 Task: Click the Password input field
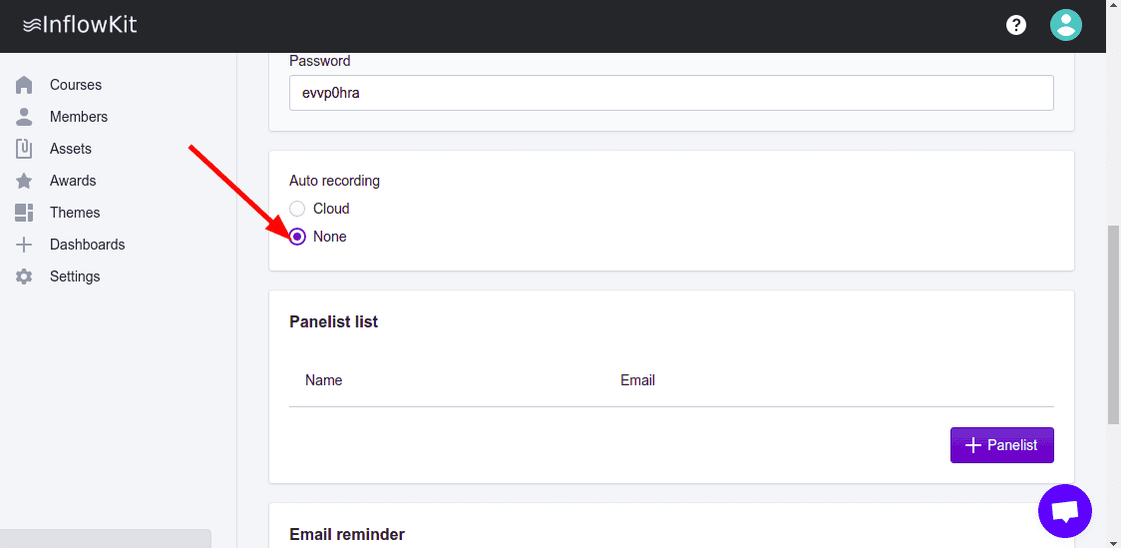coord(671,93)
